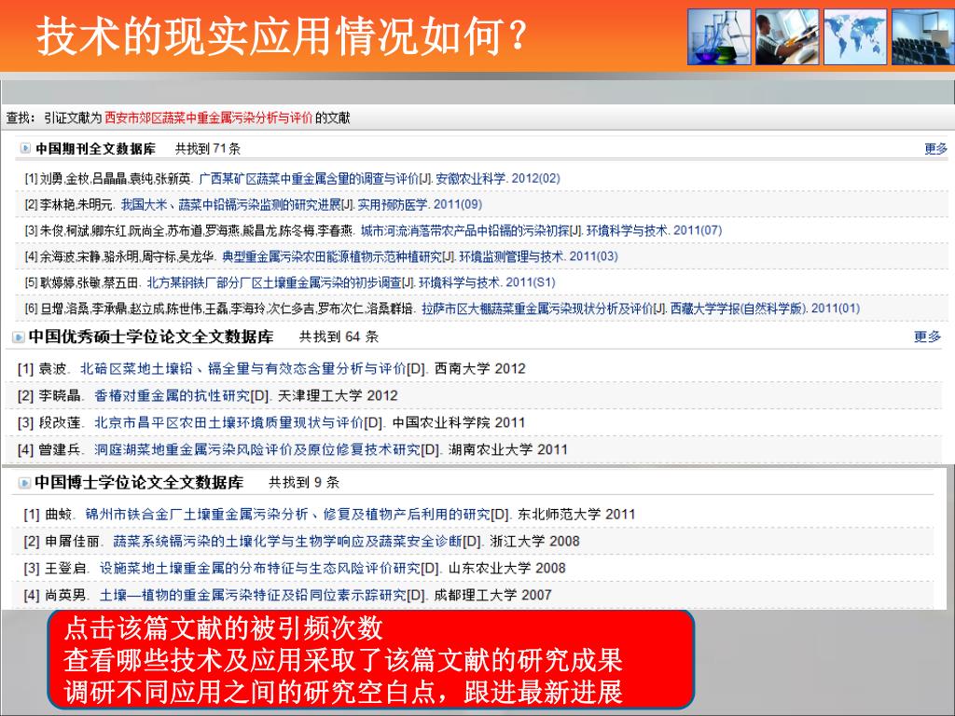The image size is (955, 716).
Task: Open journal link 安徽农业科学 2012(02)
Action: pos(498,178)
